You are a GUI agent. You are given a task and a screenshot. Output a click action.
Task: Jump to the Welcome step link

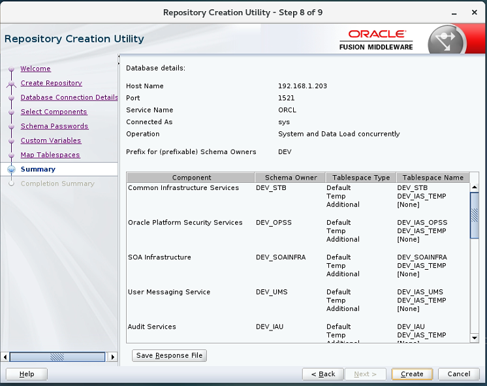[x=35, y=69]
